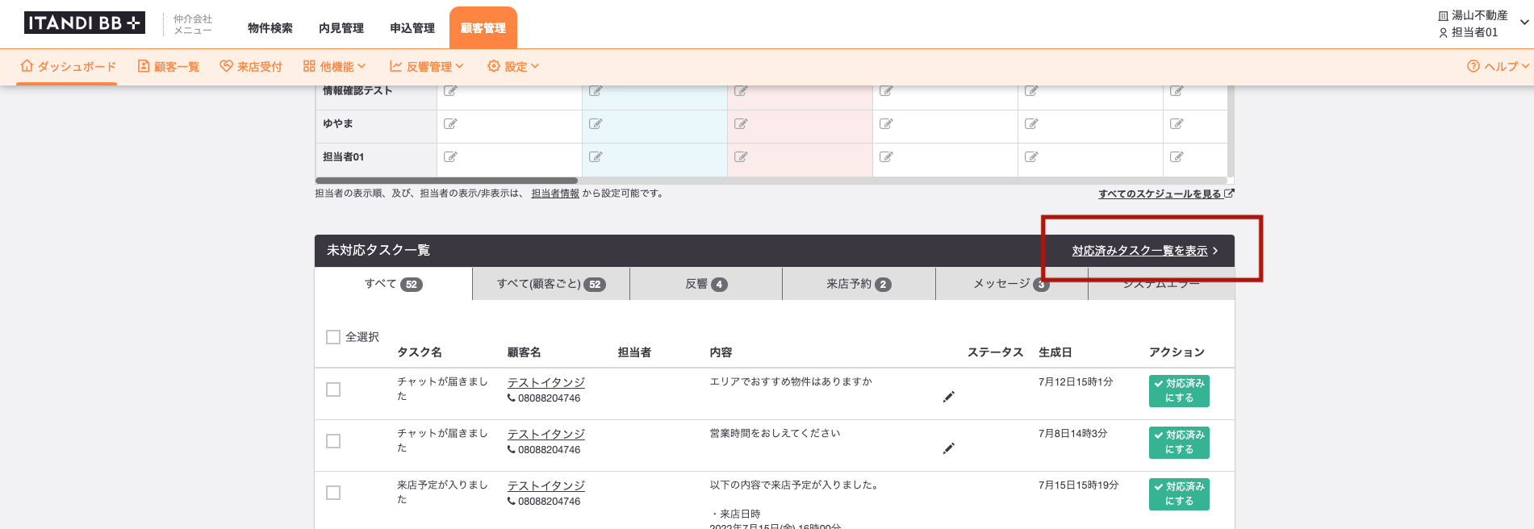Screen dimensions: 1534x529
Task: Switch to the すべて 52 tab
Action: (x=393, y=284)
